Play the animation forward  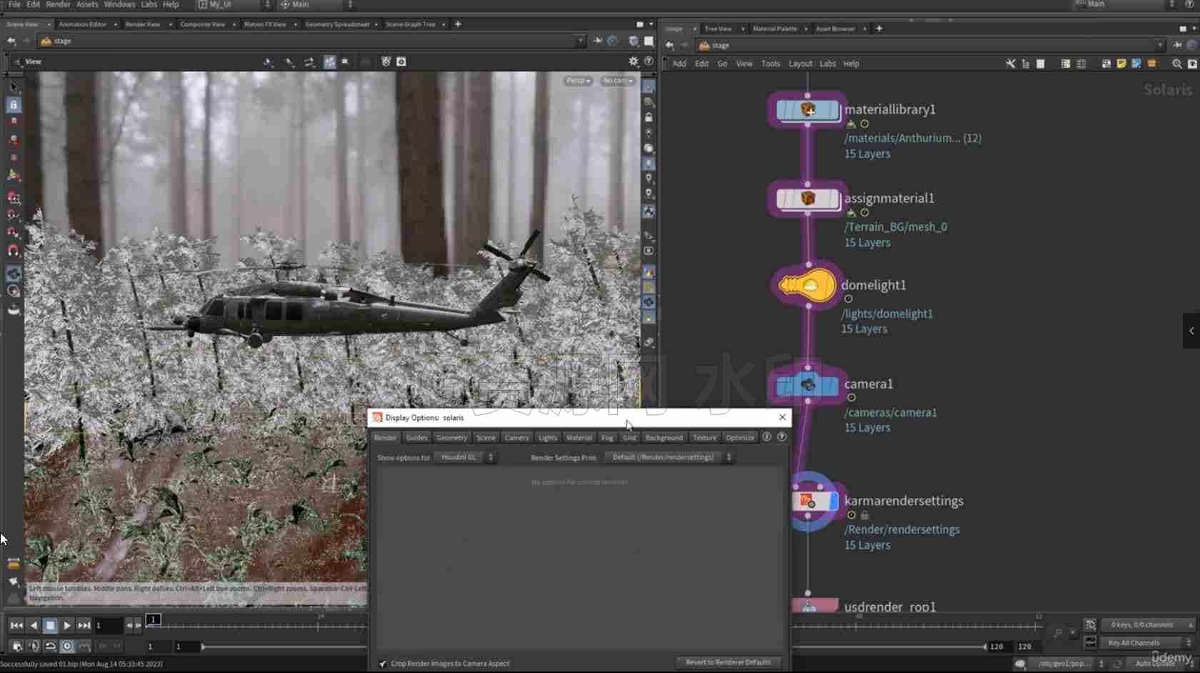click(66, 625)
